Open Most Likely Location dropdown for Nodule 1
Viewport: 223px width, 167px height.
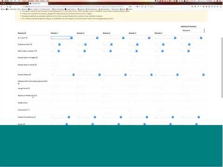click(x=55, y=51)
